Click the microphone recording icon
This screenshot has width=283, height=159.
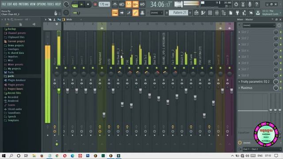[250, 4]
